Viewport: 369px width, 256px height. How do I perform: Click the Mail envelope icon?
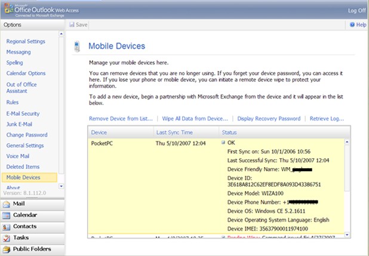[x=7, y=204]
